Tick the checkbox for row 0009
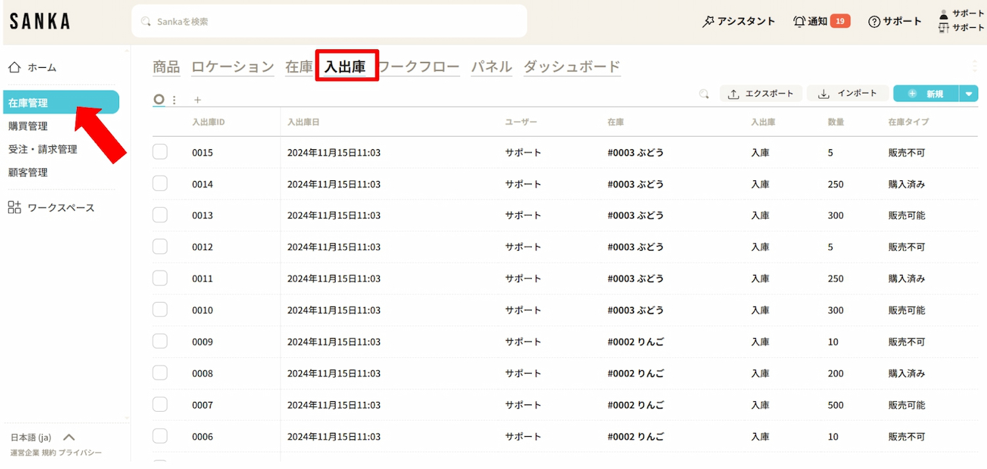 tap(160, 341)
